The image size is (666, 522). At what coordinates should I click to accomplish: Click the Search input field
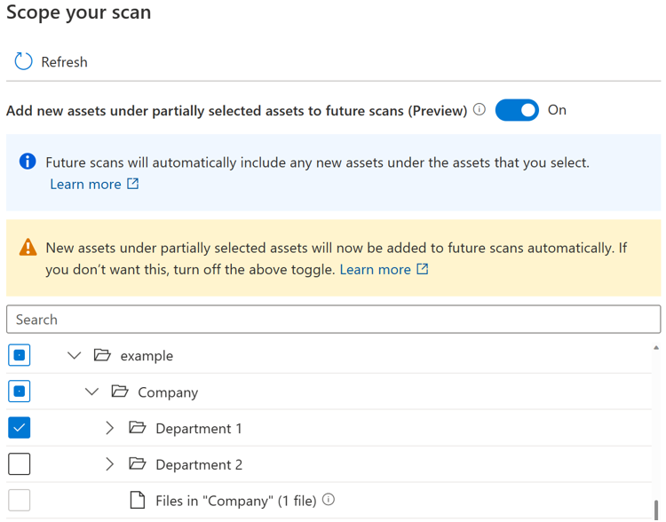[x=333, y=320]
